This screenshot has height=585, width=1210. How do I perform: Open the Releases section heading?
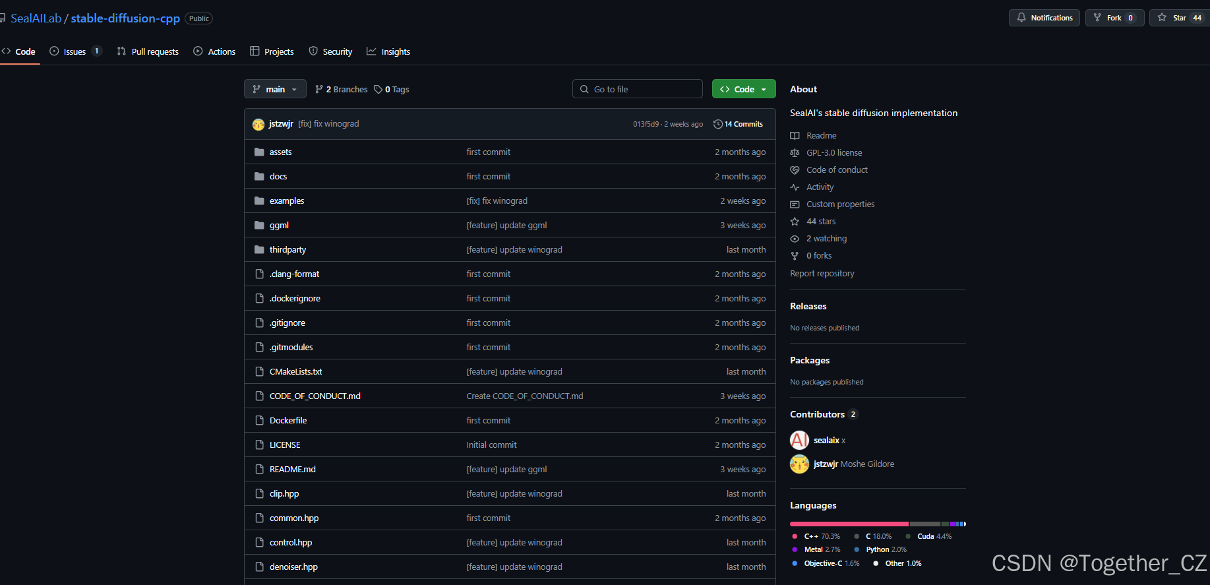[x=808, y=306]
